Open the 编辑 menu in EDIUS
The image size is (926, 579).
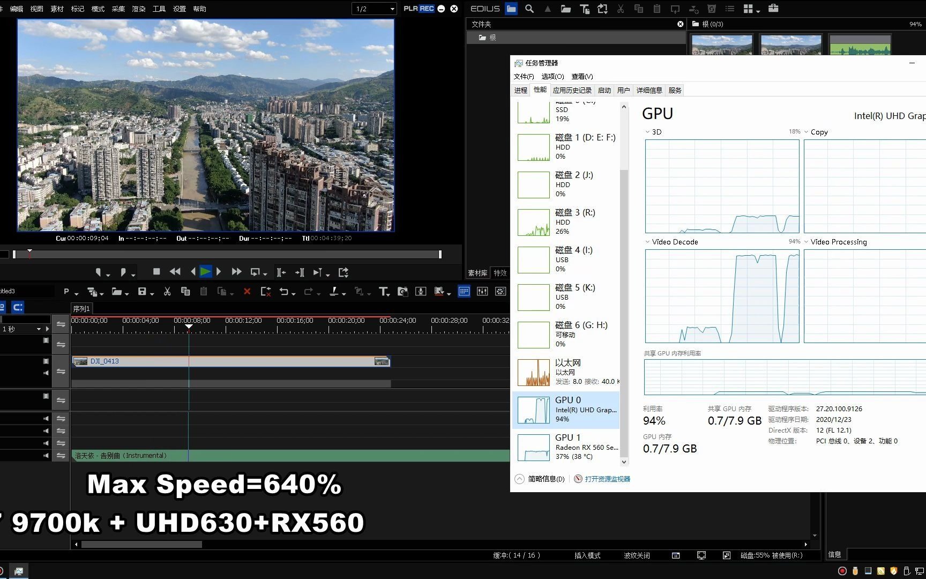17,9
